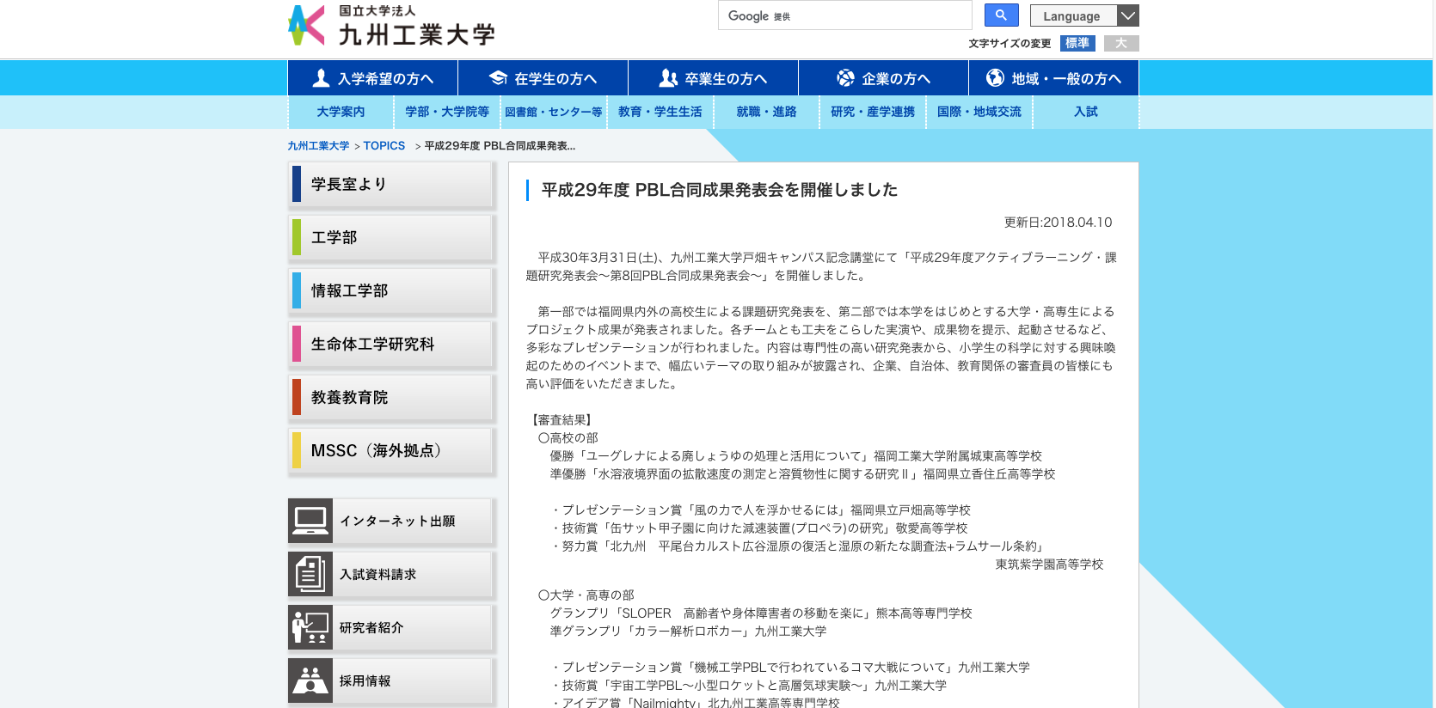Click the people icon for 採用情報
Screen dimensions: 1436x708
[310, 681]
